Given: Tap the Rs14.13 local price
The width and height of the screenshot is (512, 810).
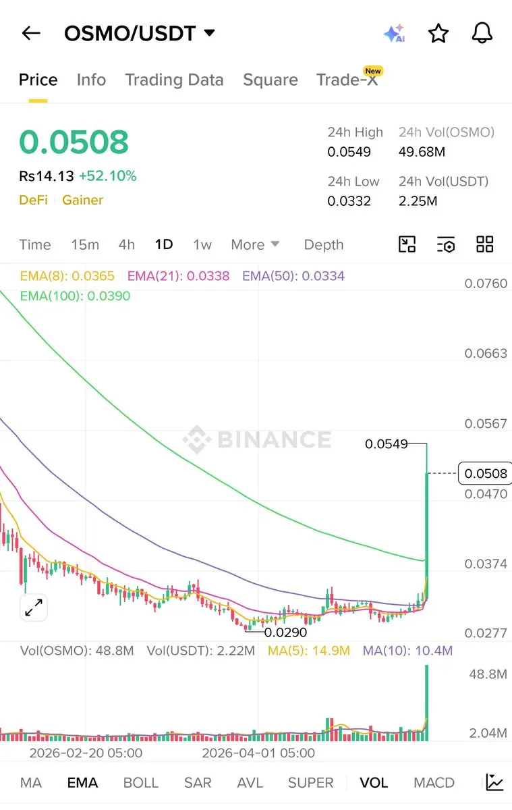Looking at the screenshot, I should 46,176.
